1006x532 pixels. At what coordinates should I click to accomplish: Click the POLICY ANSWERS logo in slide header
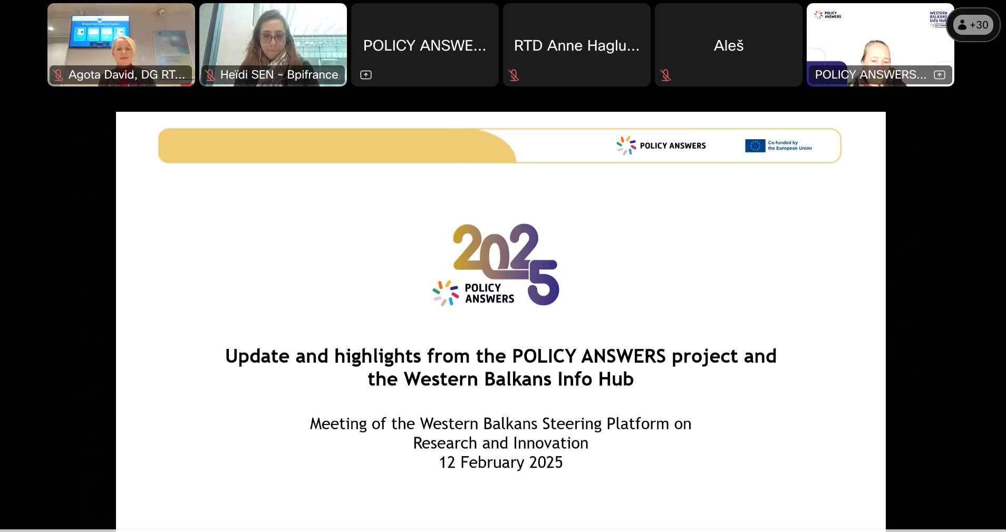tap(661, 146)
